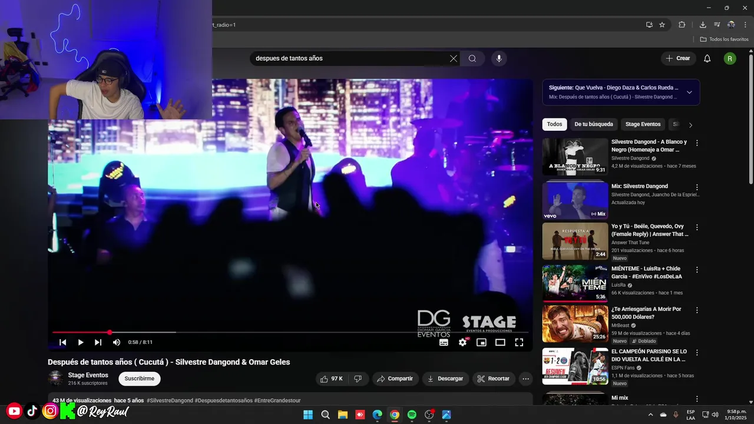Select the Todos filter chip

554,124
